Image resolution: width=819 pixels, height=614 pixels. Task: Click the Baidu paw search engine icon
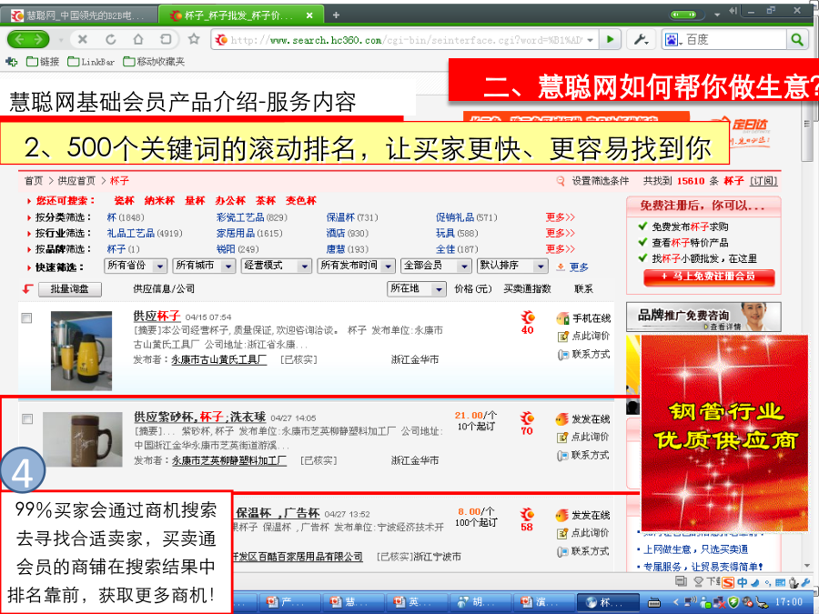tap(672, 40)
